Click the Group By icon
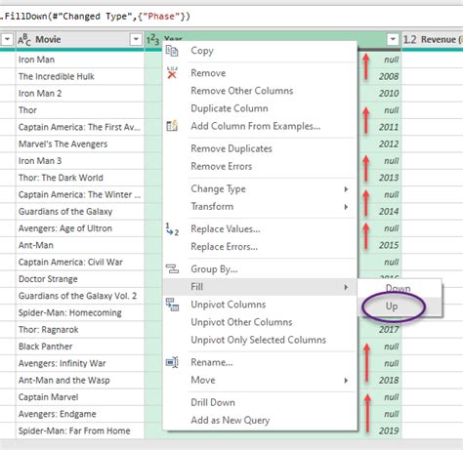Screen dimensions: 463x450 tap(172, 268)
